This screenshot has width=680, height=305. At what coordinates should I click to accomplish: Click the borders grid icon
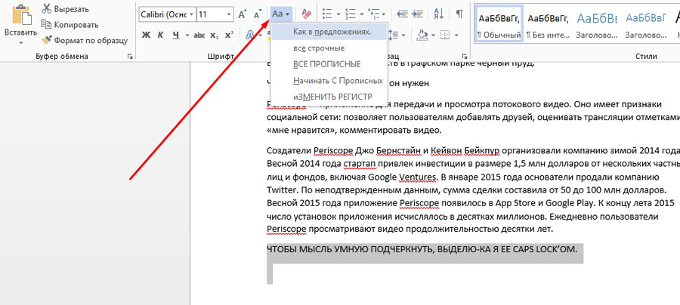coord(444,35)
